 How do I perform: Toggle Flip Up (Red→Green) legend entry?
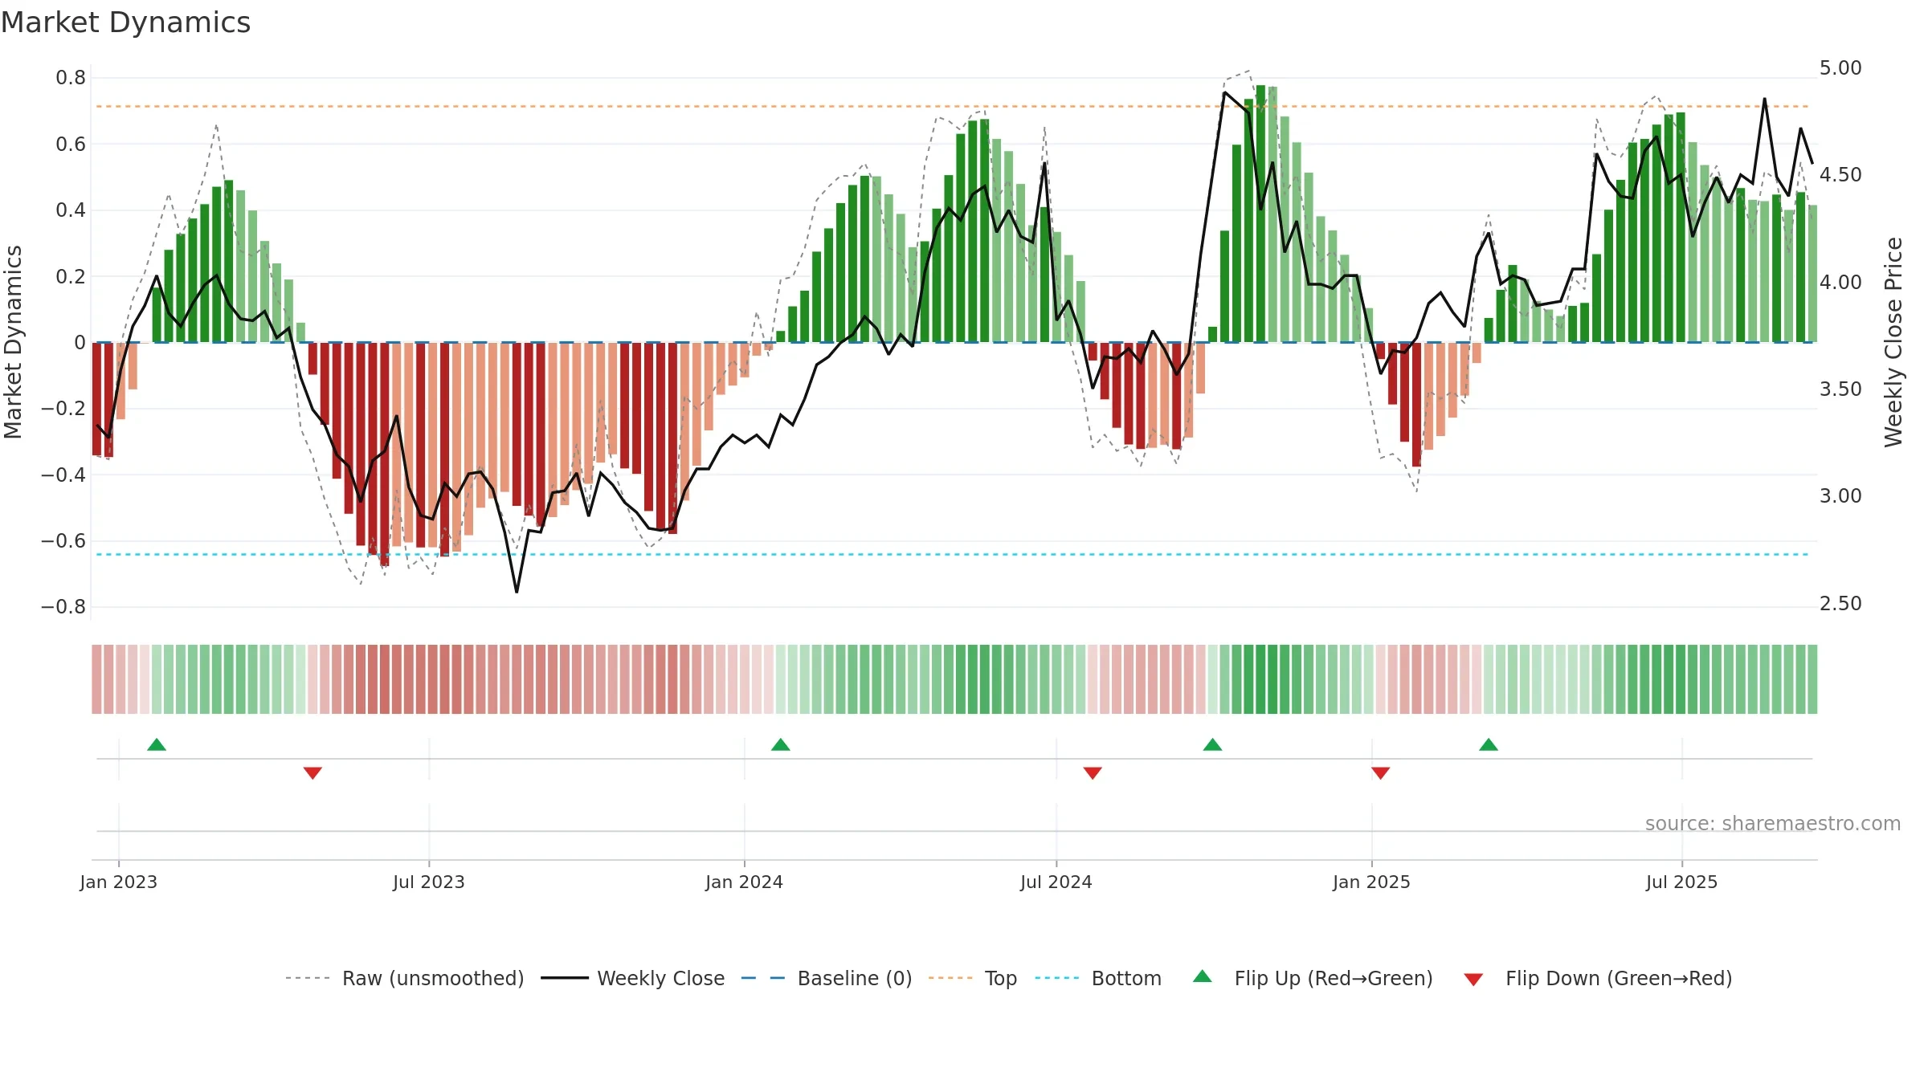[x=1313, y=978]
